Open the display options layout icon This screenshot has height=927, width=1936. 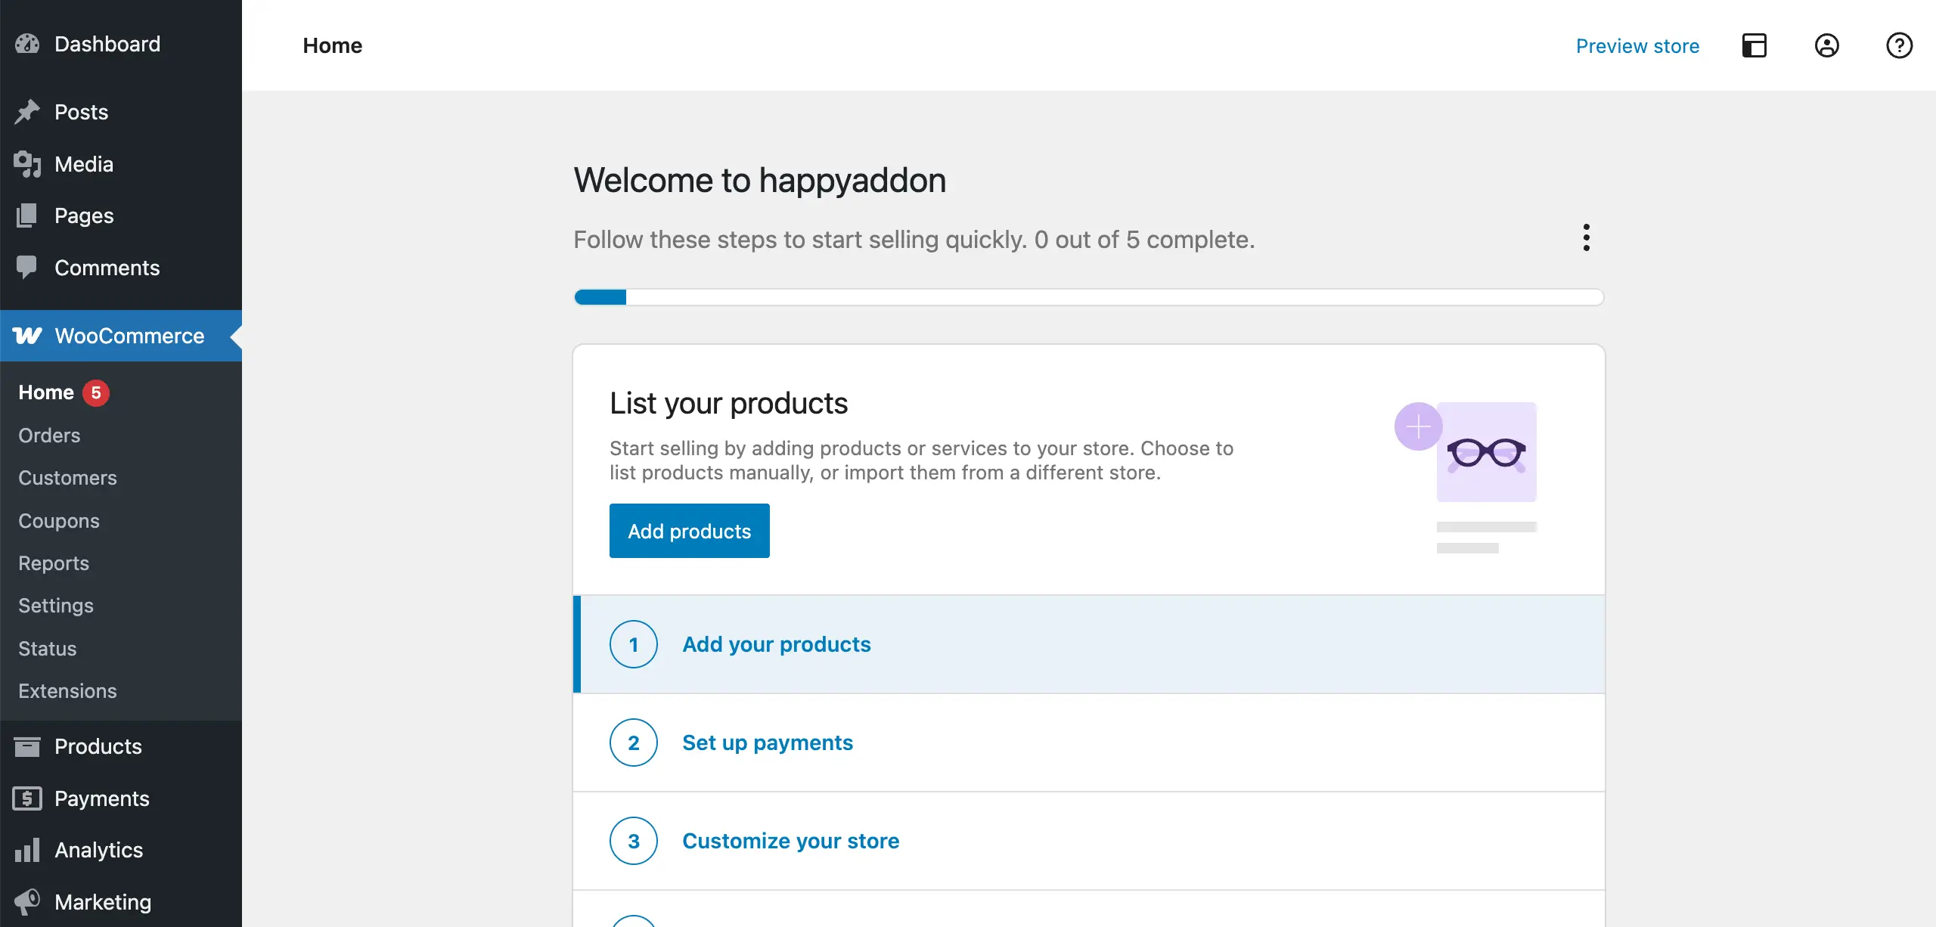[x=1754, y=45]
